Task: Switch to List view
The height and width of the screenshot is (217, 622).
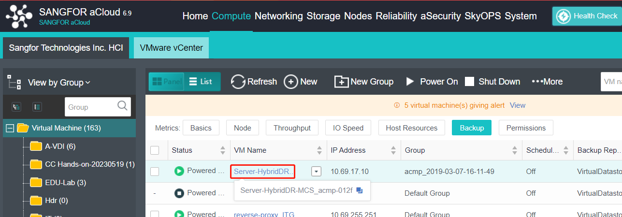Action: point(203,82)
